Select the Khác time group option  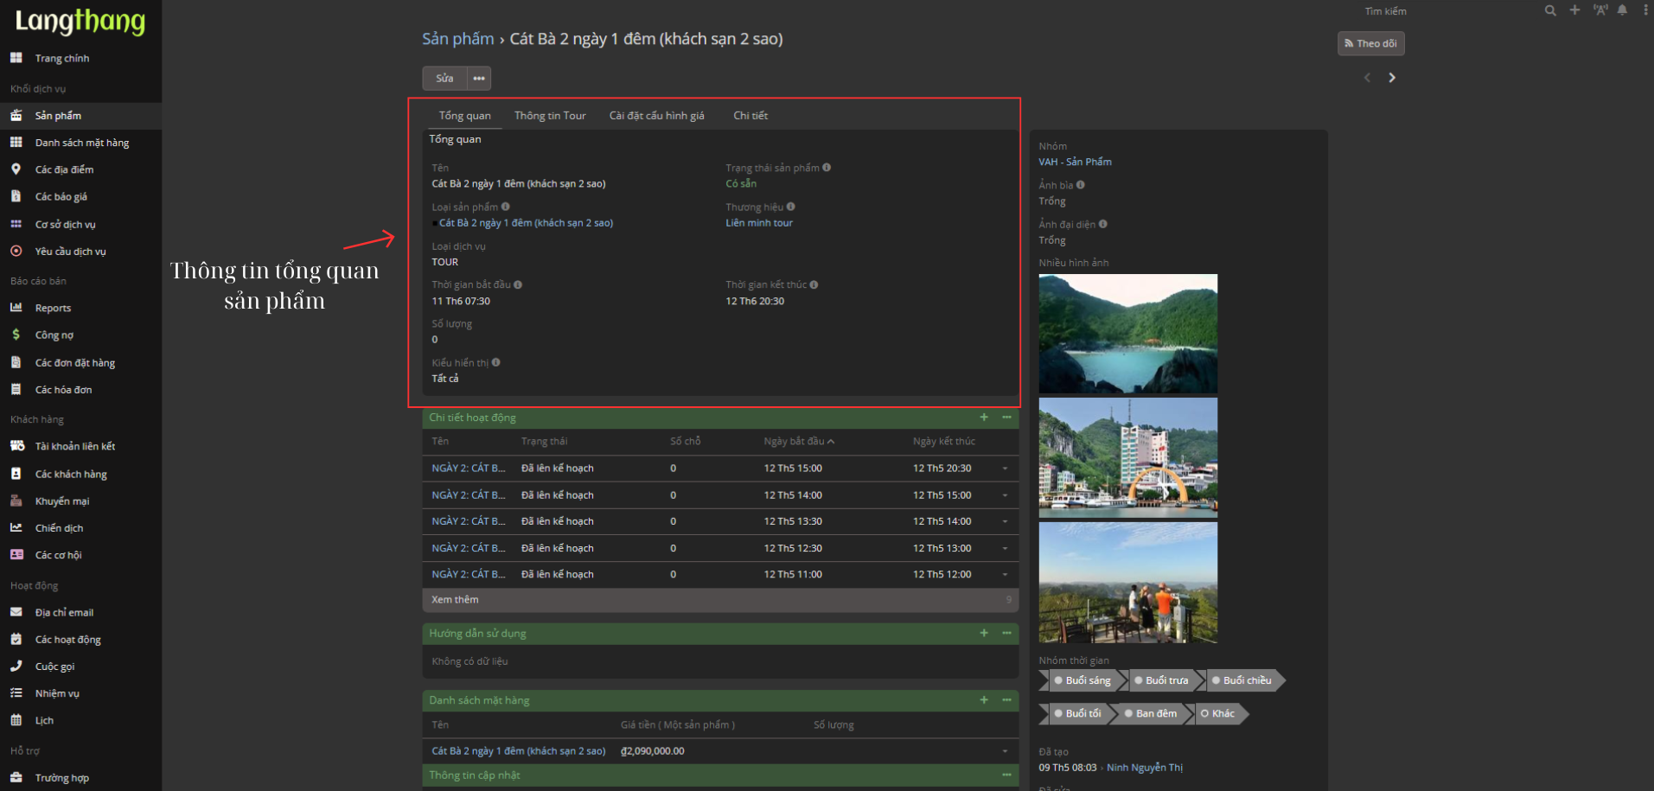[1218, 714]
